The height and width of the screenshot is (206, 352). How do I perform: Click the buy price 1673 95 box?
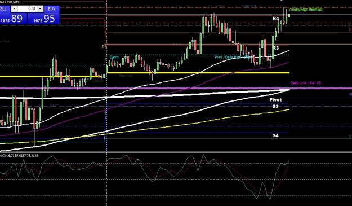click(x=44, y=19)
